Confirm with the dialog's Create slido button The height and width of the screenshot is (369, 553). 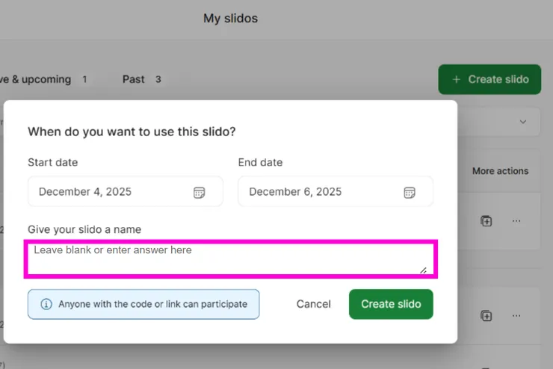(x=391, y=304)
